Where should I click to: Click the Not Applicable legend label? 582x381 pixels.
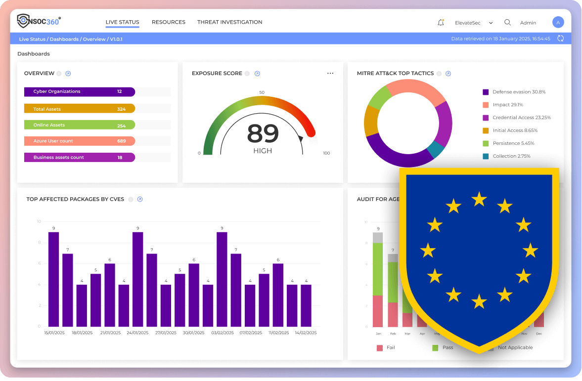point(515,347)
